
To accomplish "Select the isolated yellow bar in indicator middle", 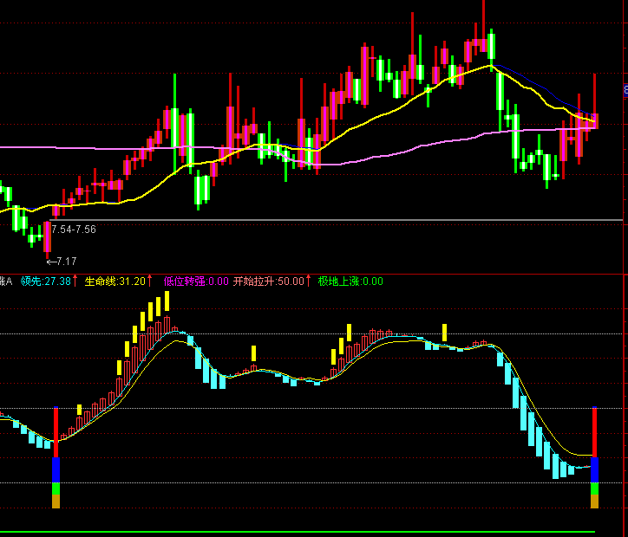I will tap(253, 353).
